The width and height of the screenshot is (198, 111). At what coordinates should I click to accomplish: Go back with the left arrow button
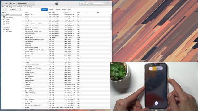(x=4, y=10)
